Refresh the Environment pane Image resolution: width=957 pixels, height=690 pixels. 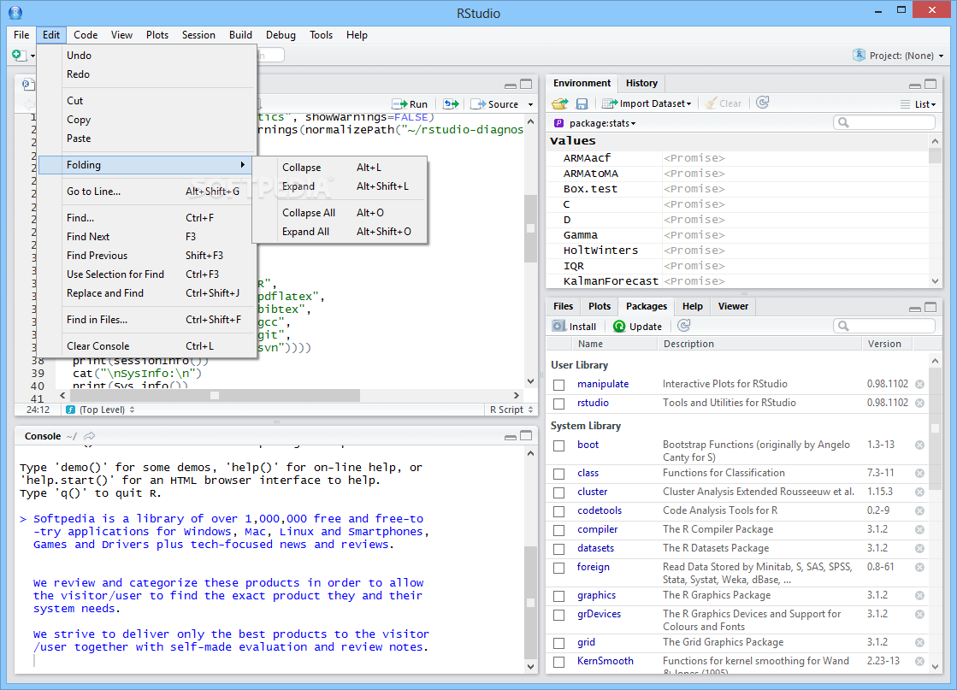click(x=762, y=103)
